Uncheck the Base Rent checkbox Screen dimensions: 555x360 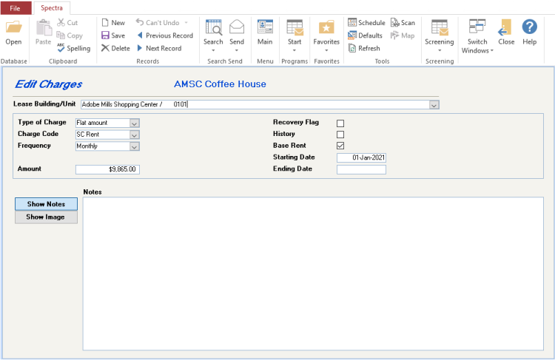click(x=340, y=146)
